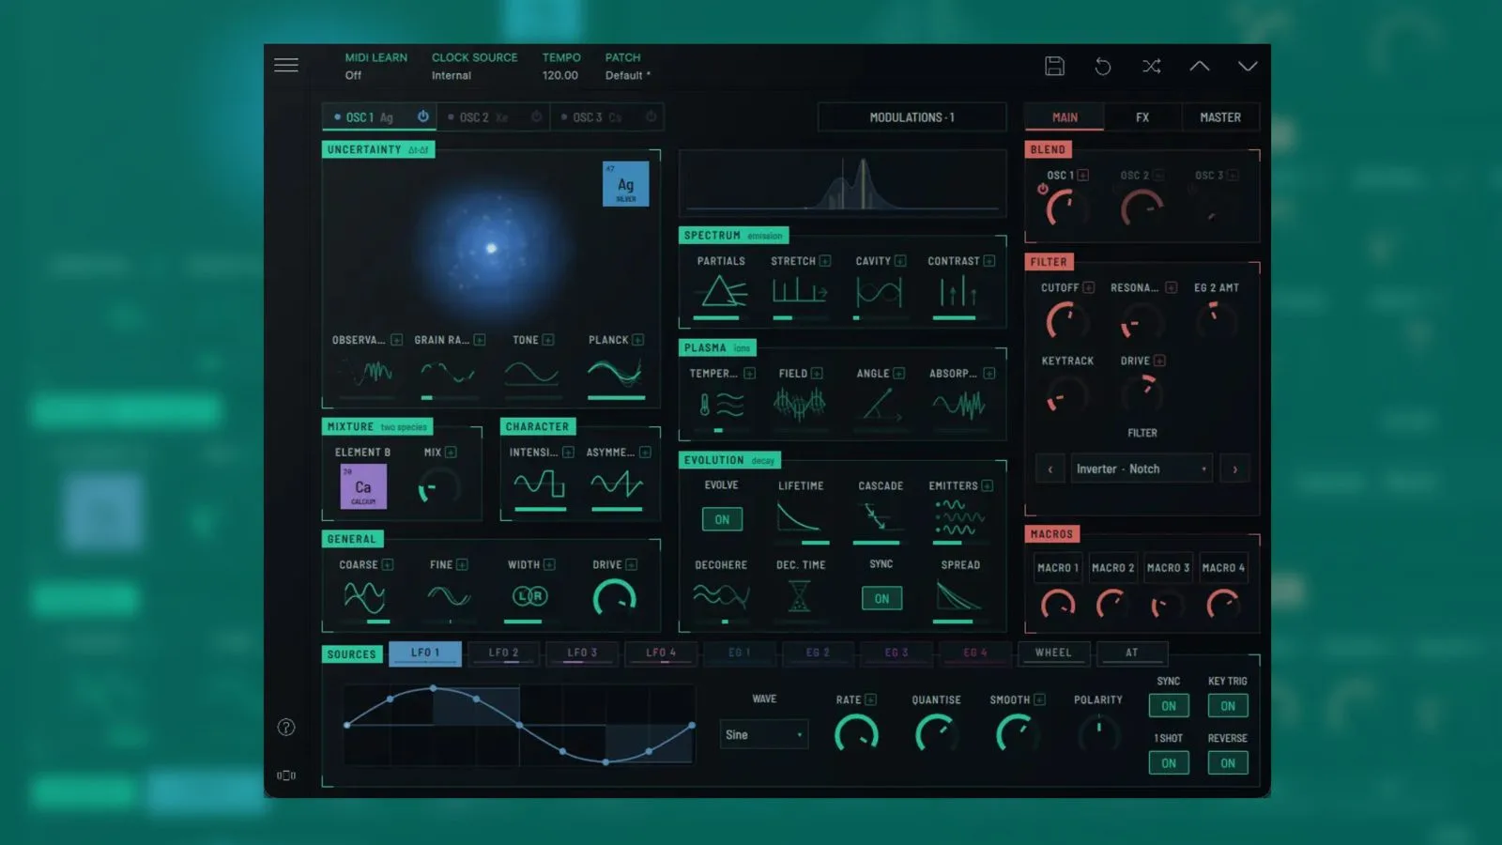Save the patch with the disk icon

pos(1054,66)
